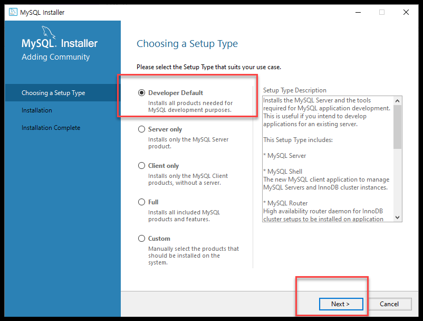Click the MySQL Installer title bar icon

click(13, 12)
